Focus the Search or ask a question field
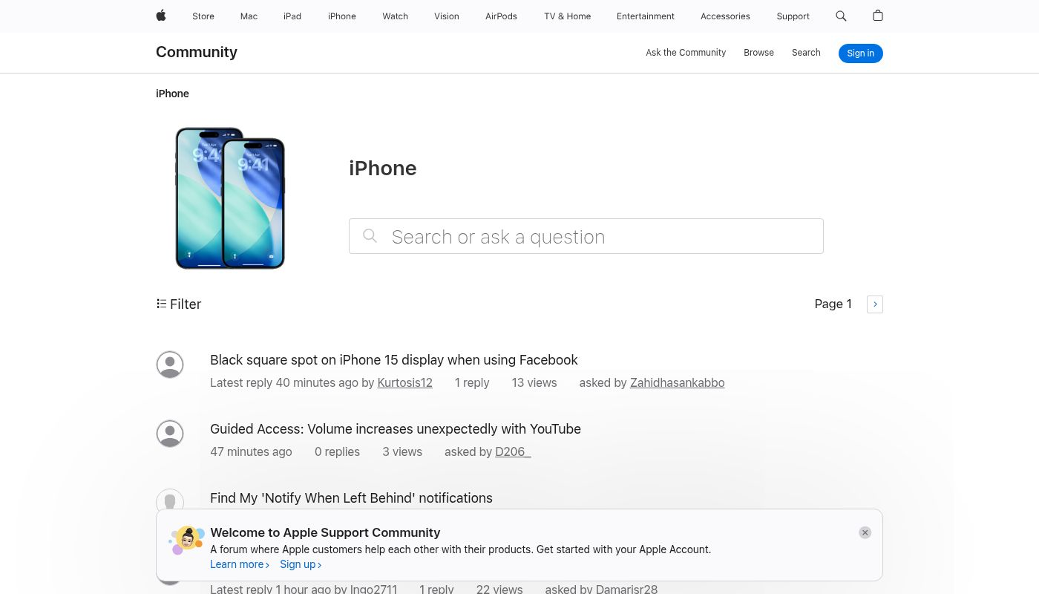The height and width of the screenshot is (594, 1039). click(x=586, y=236)
